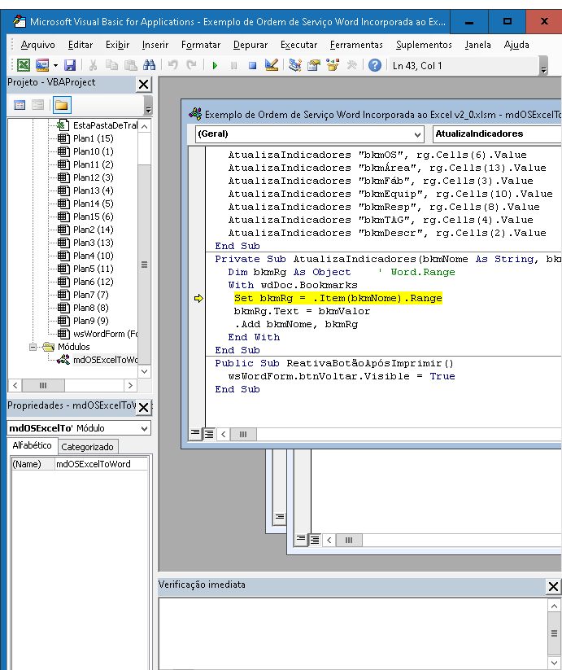Open Object Browser toolbar icon
This screenshot has width=562, height=670.
(x=333, y=65)
